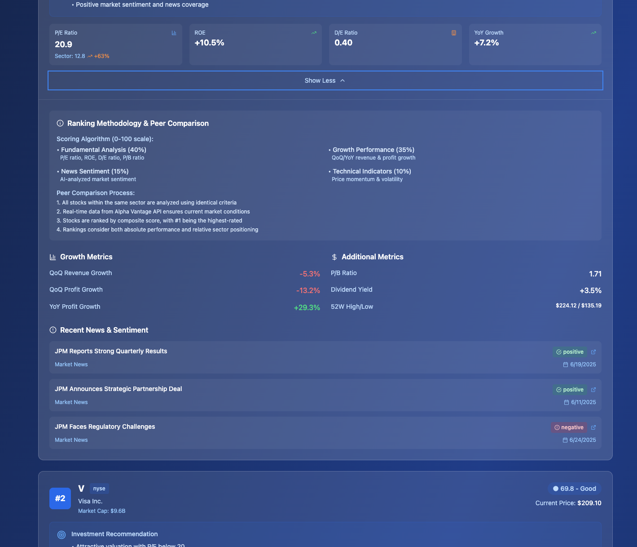Open JPM Faces Regulatory Challenges headline

pyautogui.click(x=105, y=427)
